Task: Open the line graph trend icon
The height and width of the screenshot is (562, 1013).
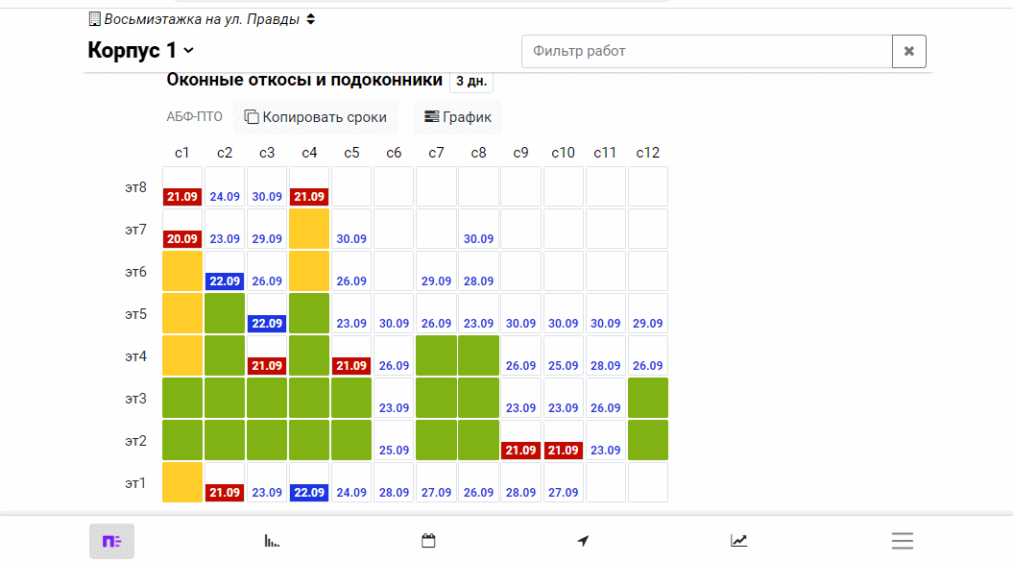Action: pyautogui.click(x=738, y=541)
